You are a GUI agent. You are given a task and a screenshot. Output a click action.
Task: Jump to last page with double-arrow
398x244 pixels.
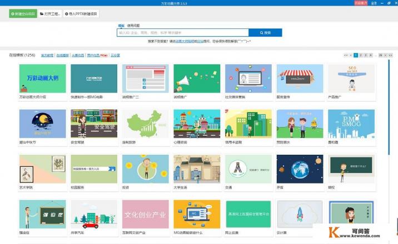pos(392,55)
